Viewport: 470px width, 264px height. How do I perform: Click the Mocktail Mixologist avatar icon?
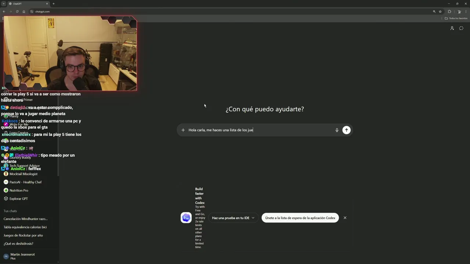(x=6, y=174)
